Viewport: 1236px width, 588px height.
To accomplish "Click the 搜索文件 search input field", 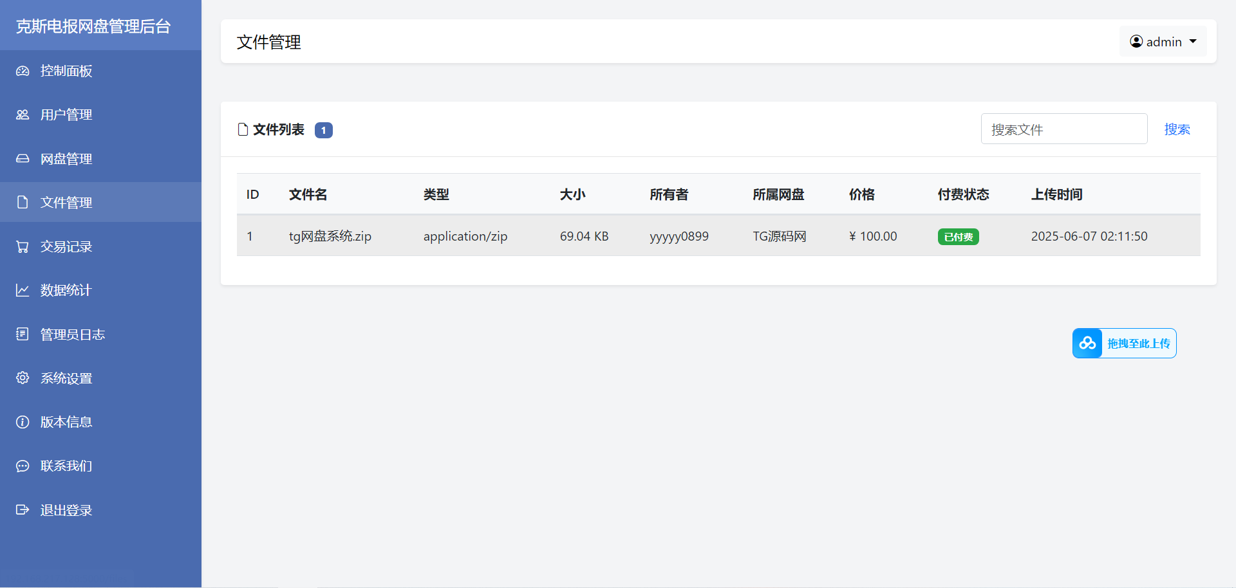I will pyautogui.click(x=1063, y=129).
